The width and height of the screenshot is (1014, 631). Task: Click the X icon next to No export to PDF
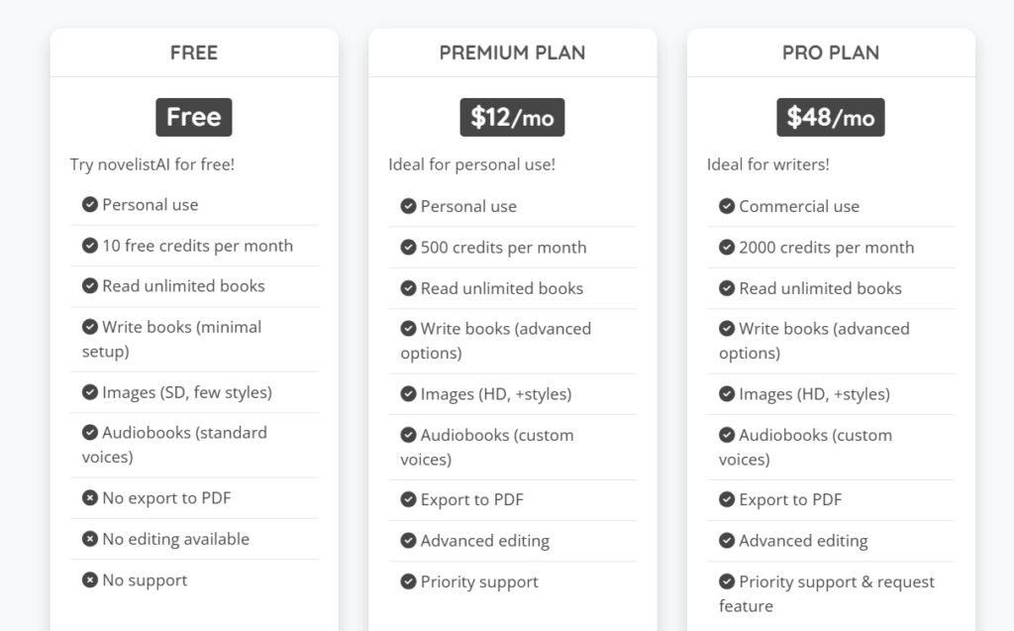pyautogui.click(x=90, y=498)
